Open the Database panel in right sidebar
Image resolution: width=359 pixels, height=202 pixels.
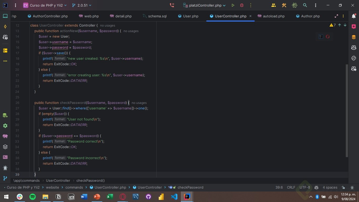[x=354, y=37]
